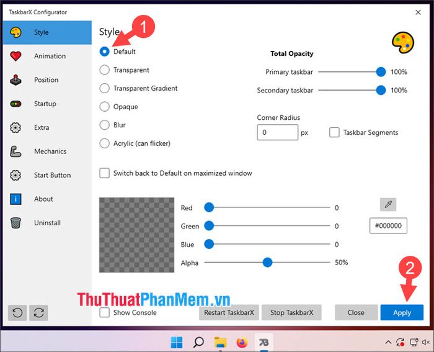The image size is (434, 352).
Task: Enable the Show Console checkbox
Action: pyautogui.click(x=104, y=312)
